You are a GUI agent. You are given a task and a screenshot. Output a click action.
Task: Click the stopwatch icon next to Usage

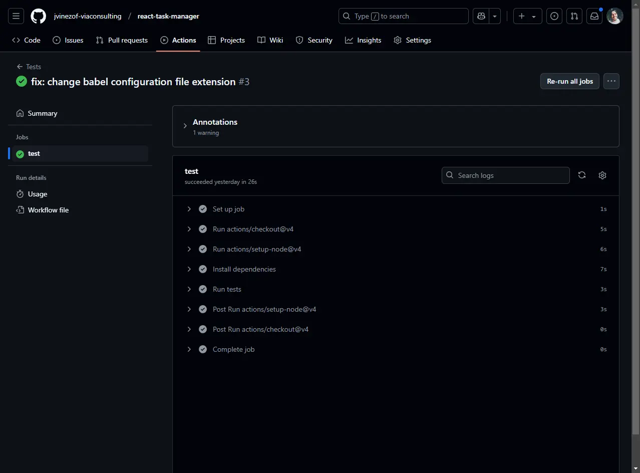[x=20, y=194]
